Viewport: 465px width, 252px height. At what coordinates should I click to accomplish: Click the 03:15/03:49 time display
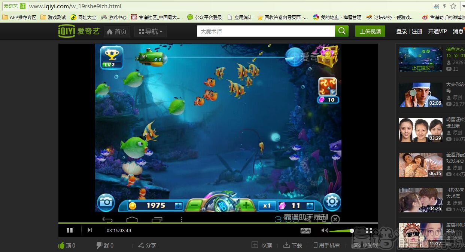point(119,231)
